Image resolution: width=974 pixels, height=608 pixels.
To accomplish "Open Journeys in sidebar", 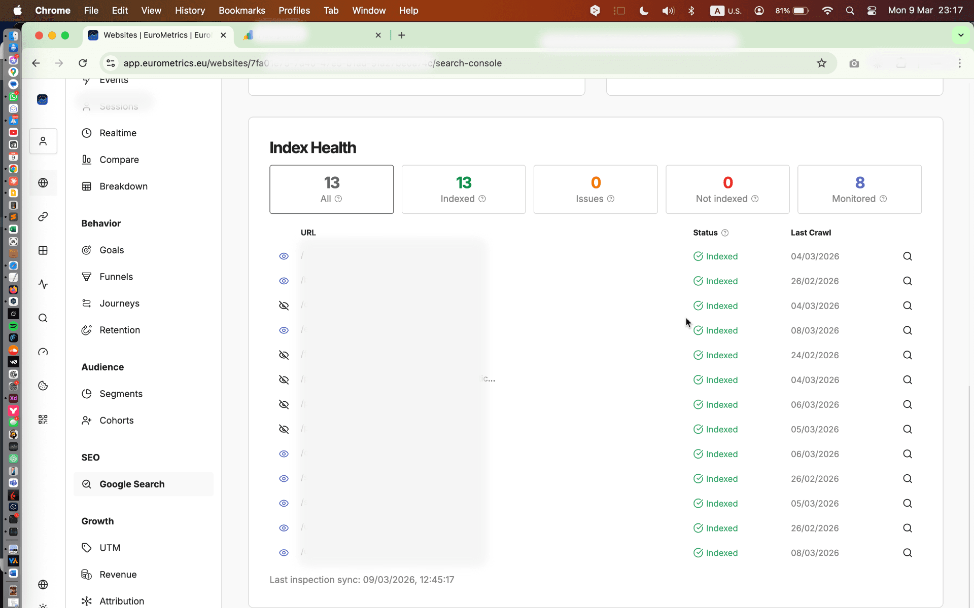I will [x=144, y=303].
